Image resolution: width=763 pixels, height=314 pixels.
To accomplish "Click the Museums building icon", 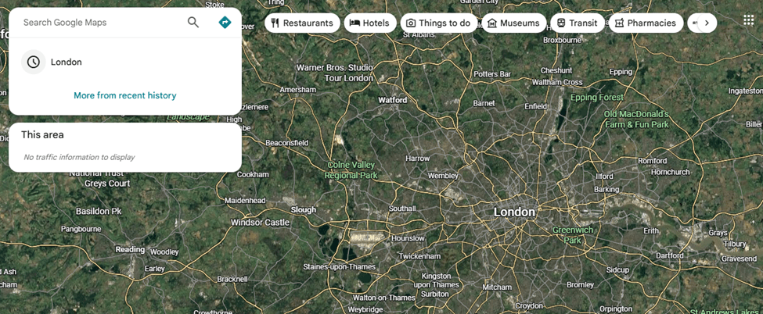I will point(491,23).
